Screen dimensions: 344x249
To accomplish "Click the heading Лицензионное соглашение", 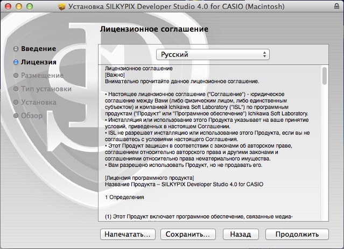I will tap(154, 29).
